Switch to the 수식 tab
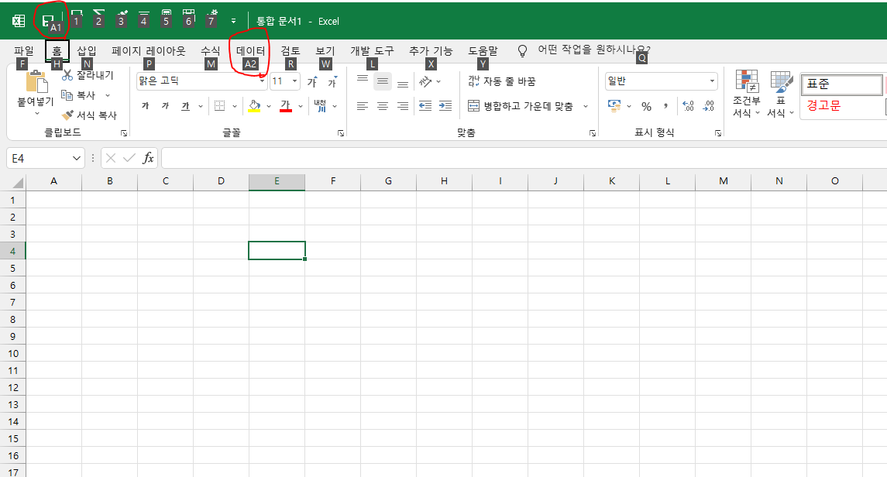The height and width of the screenshot is (477, 887). pyautogui.click(x=211, y=51)
